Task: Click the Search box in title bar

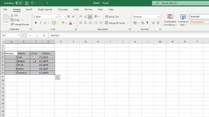Action: pyautogui.click(x=181, y=3)
